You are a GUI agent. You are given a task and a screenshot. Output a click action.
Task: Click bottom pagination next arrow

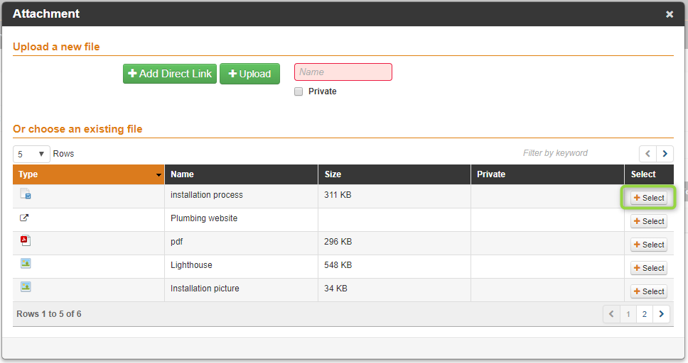coord(661,314)
